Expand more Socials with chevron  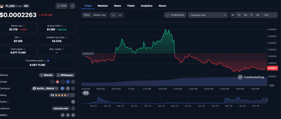coord(73,82)
